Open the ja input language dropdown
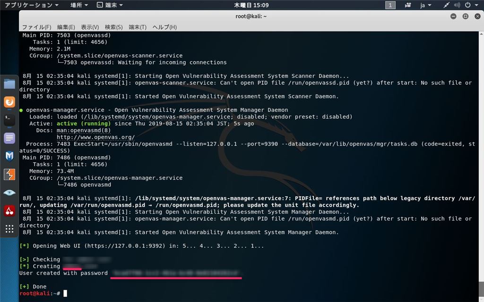Screen dimensions: 484x302 (x=425, y=5)
